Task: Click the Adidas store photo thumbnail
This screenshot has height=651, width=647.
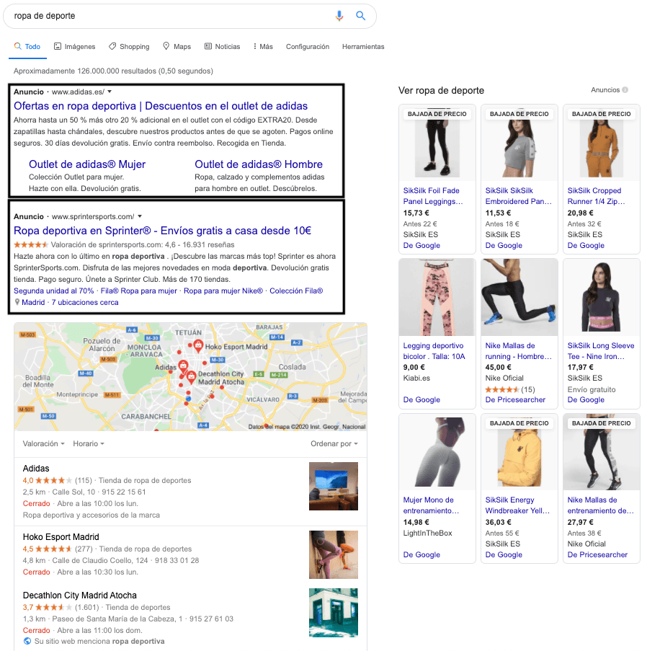Action: pos(334,486)
